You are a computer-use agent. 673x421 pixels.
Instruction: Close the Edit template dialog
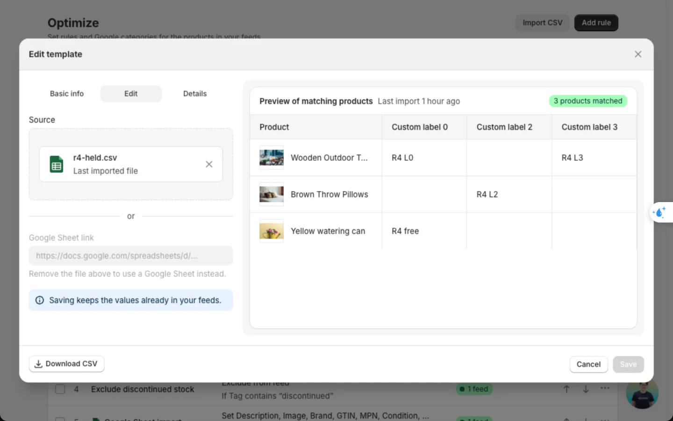click(638, 54)
